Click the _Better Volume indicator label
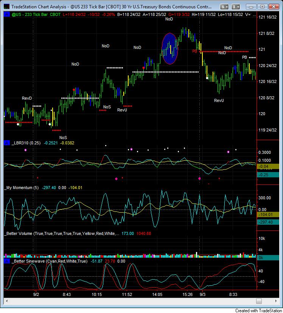Image resolution: width=283 pixels, height=313 pixels. coord(62,233)
